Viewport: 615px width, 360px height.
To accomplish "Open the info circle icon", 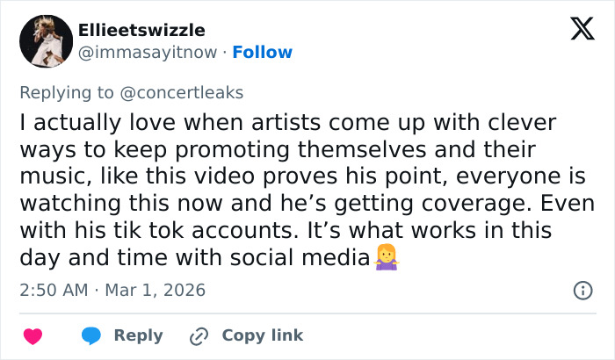I will click(x=582, y=290).
